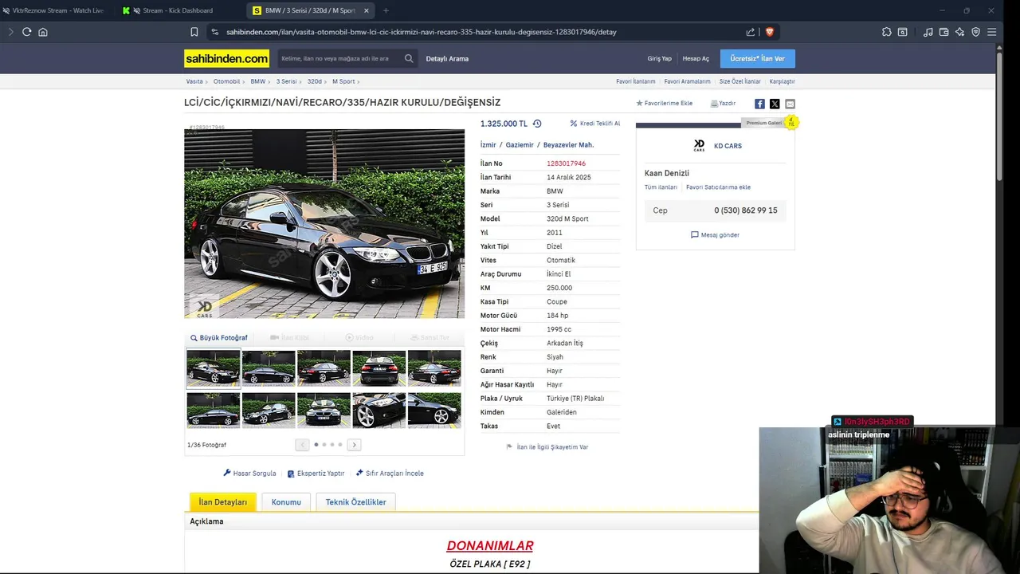Open Büyük Fotoğraf view
The image size is (1020, 574).
point(218,338)
